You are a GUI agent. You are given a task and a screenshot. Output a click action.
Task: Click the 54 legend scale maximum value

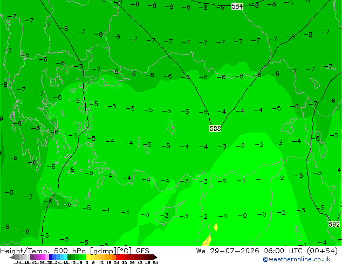(x=155, y=262)
